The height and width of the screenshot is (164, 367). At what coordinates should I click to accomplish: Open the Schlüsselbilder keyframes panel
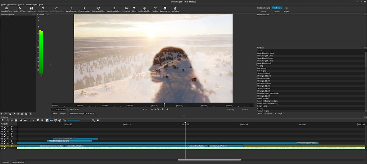[144, 9]
